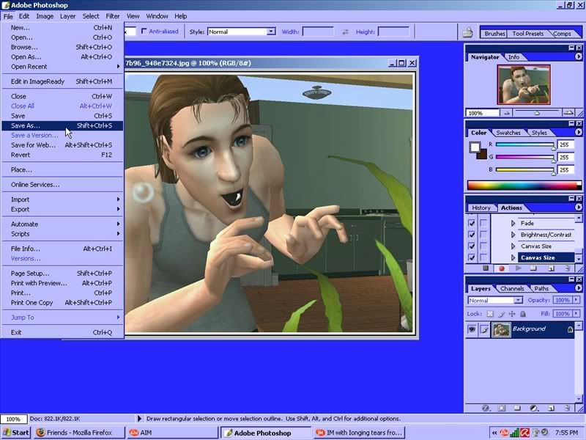This screenshot has width=586, height=440.
Task: Uncheck the Brightness/Contrast action checkbox
Action: [x=472, y=235]
